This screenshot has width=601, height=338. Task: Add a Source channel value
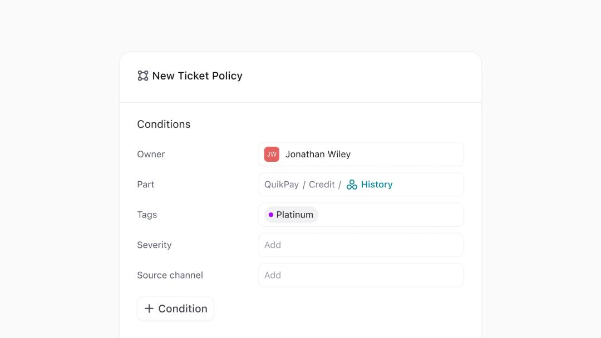click(x=361, y=275)
